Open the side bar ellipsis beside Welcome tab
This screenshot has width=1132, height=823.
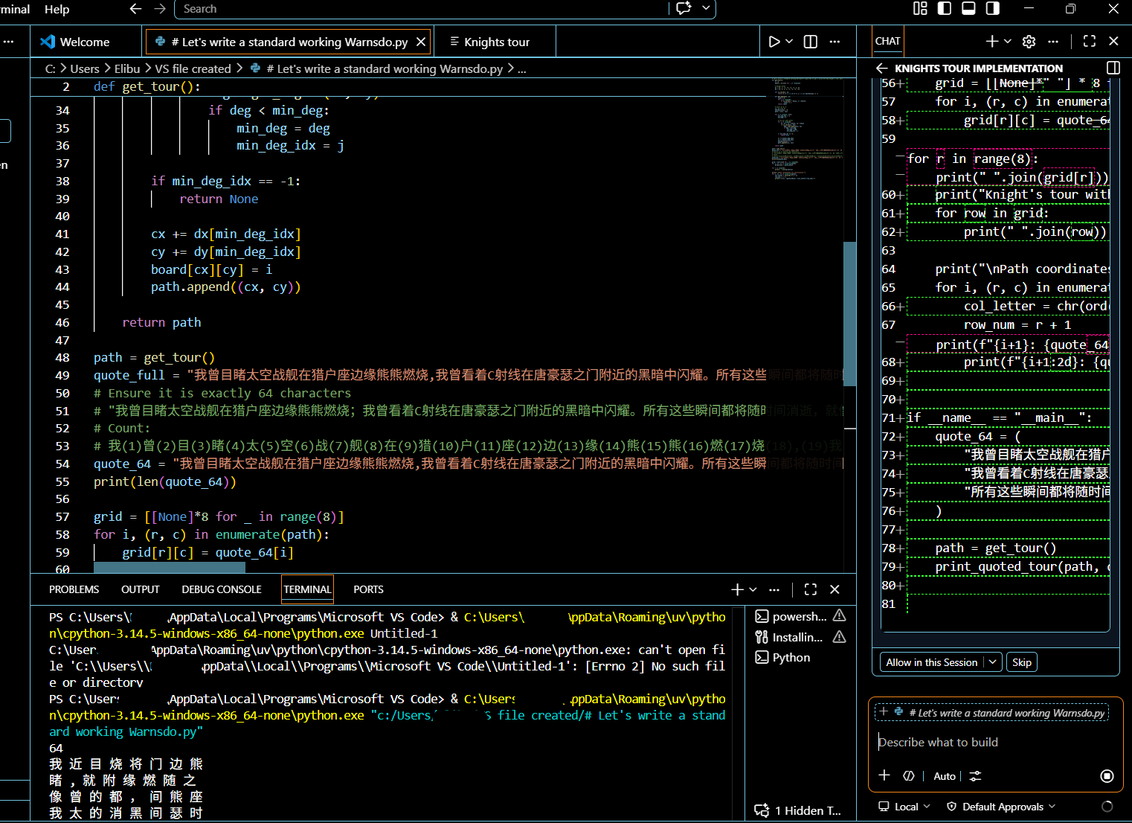coord(8,42)
